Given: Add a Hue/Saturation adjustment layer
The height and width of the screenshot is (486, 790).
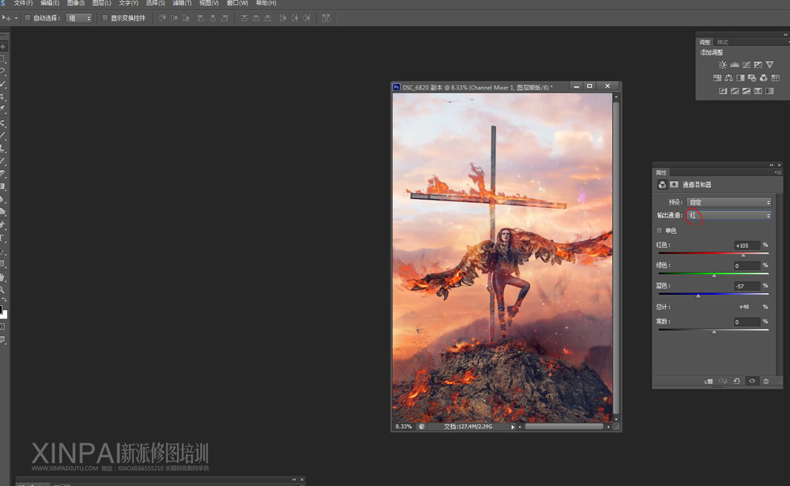Looking at the screenshot, I should 717,77.
